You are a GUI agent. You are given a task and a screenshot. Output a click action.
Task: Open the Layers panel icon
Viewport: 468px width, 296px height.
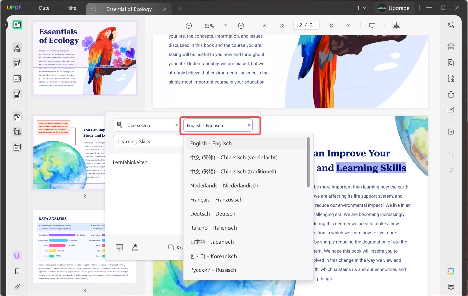click(17, 256)
